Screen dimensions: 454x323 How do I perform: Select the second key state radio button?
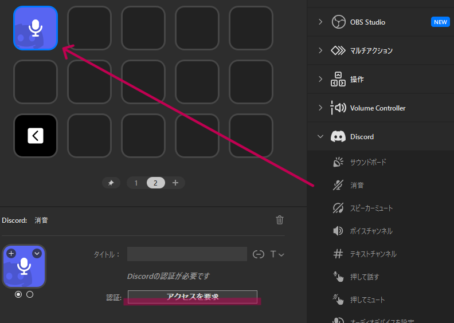coord(30,294)
